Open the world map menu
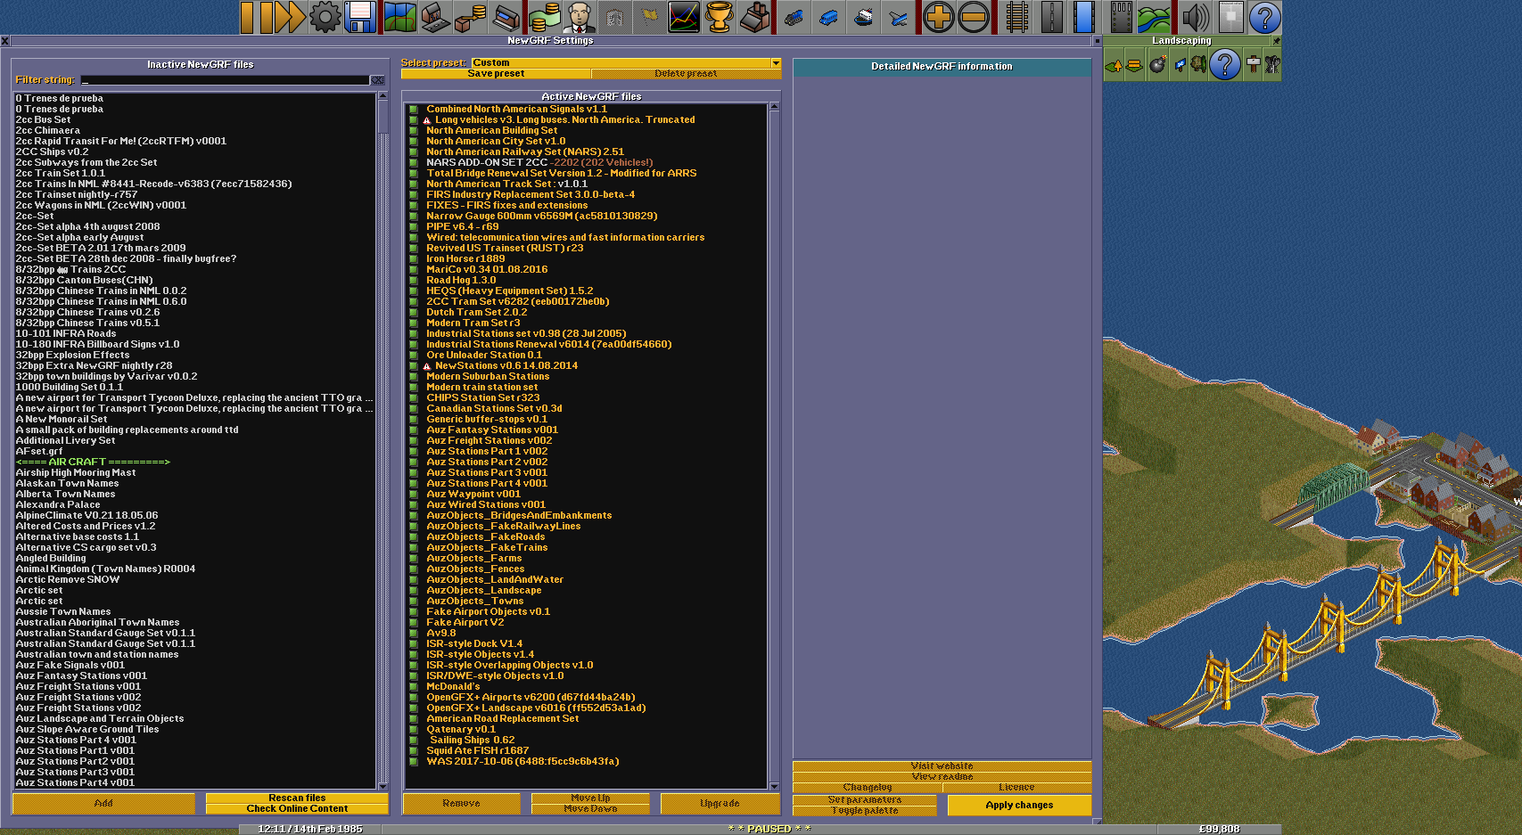This screenshot has width=1522, height=835. 400,17
